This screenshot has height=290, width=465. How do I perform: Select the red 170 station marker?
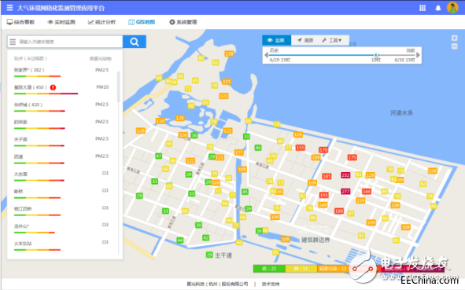[x=323, y=150]
